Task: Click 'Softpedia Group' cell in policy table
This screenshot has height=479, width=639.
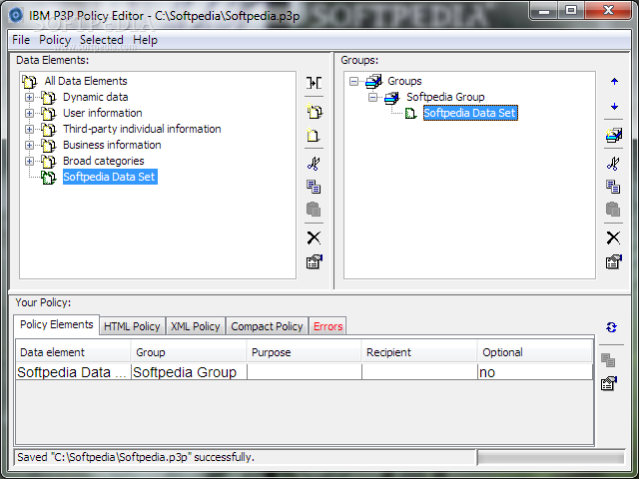Action: click(189, 372)
